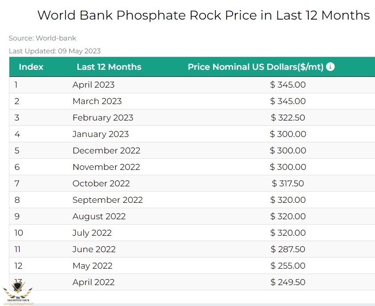Click the July 2022 price value
375x306 pixels.
288,233
